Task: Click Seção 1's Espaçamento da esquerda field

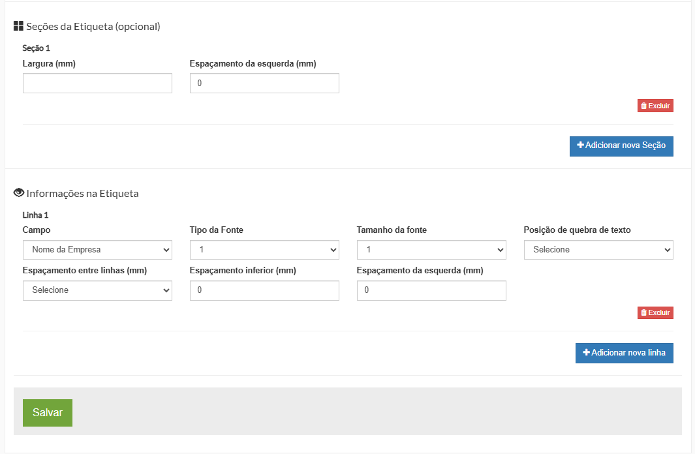Action: pyautogui.click(x=264, y=83)
